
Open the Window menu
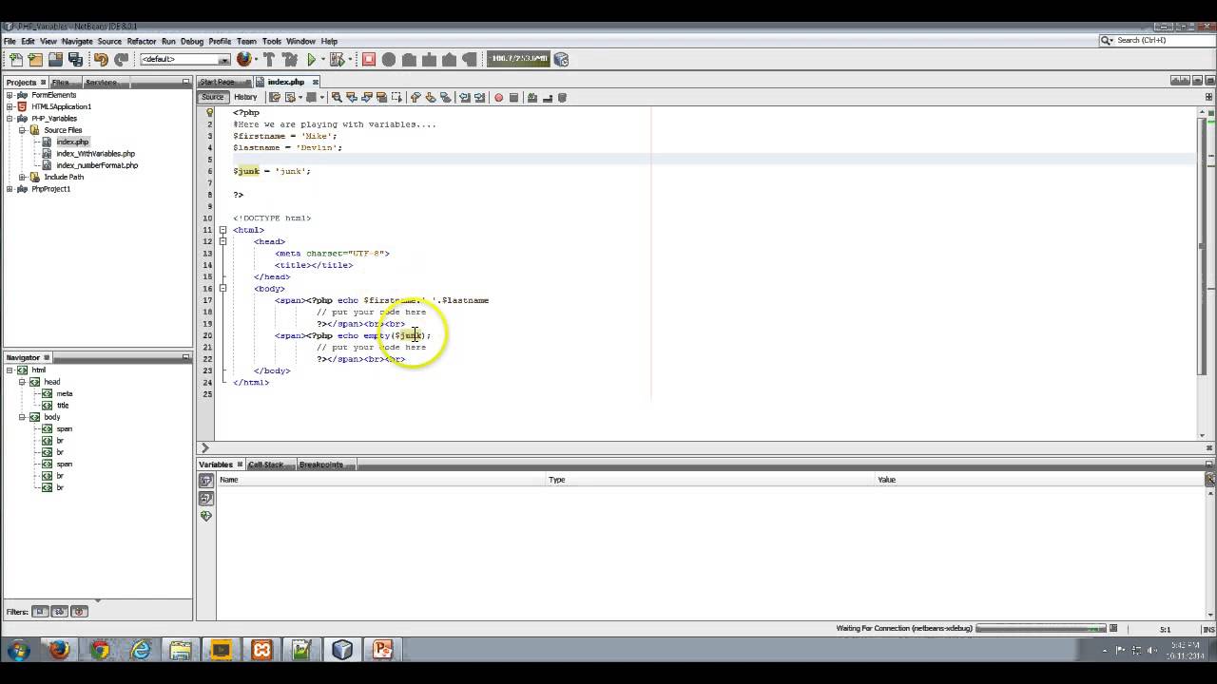pyautogui.click(x=300, y=41)
